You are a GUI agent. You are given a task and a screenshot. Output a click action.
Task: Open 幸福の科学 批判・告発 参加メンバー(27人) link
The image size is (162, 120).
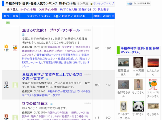140,50
